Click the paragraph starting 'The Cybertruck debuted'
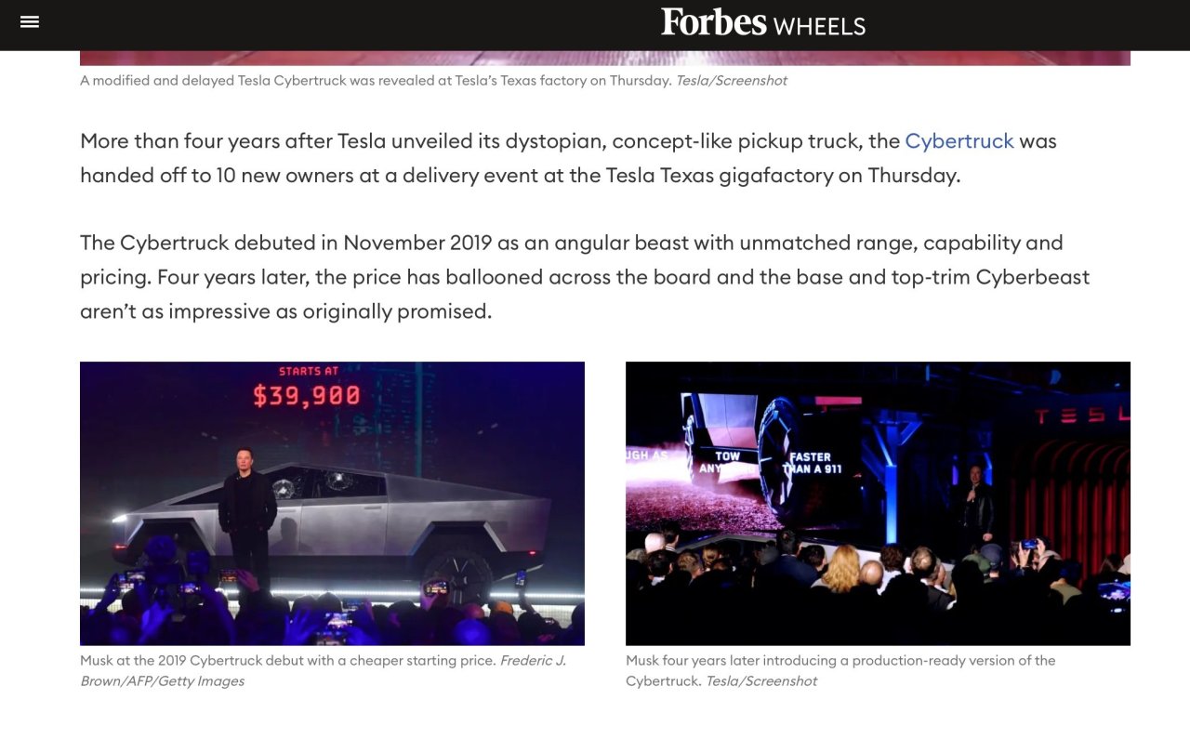This screenshot has height=752, width=1190. click(584, 277)
